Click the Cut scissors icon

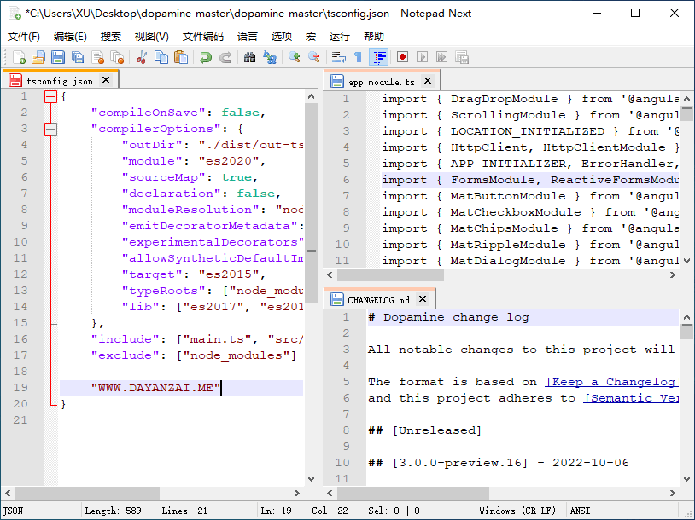[x=142, y=57]
